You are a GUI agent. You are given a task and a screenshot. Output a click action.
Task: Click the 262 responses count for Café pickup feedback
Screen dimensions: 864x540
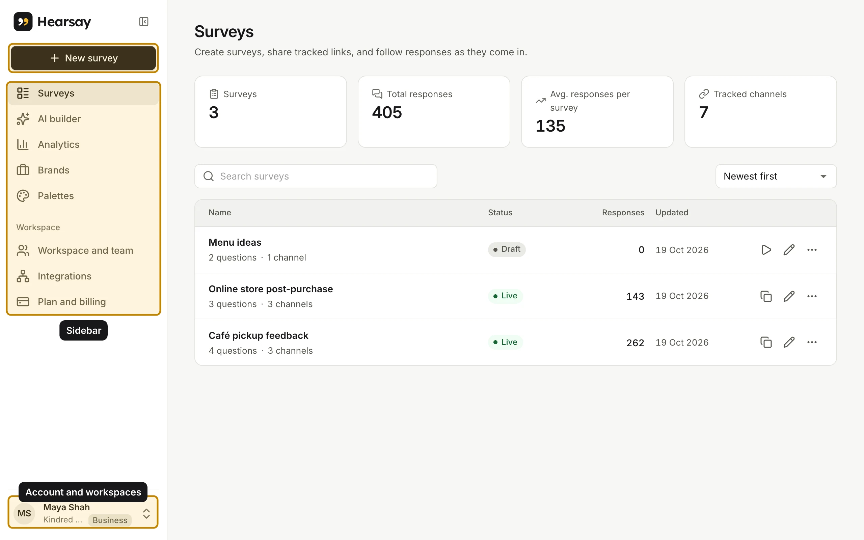click(x=635, y=343)
